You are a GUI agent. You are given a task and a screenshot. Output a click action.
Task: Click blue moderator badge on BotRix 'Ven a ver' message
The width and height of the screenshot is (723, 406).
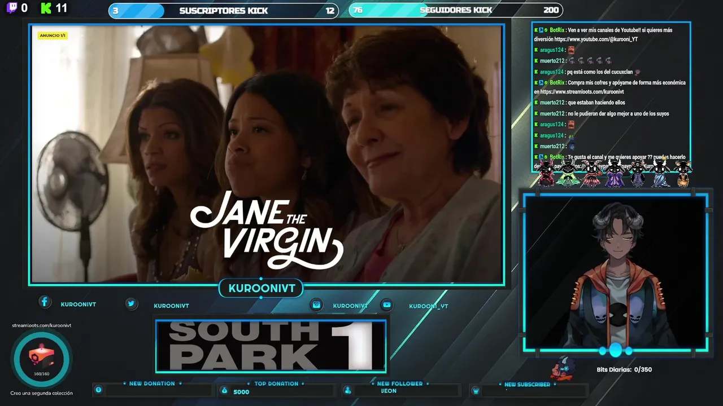pyautogui.click(x=541, y=30)
